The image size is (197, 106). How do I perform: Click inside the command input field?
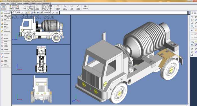(124, 13)
